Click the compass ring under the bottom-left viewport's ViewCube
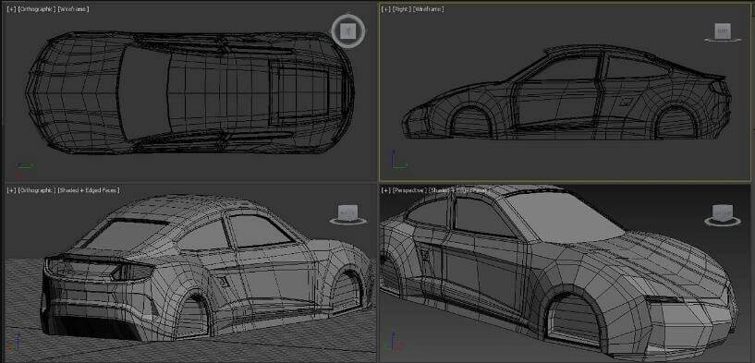The height and width of the screenshot is (363, 755). click(348, 221)
